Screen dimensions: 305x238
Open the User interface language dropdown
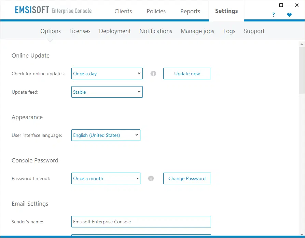(x=106, y=135)
